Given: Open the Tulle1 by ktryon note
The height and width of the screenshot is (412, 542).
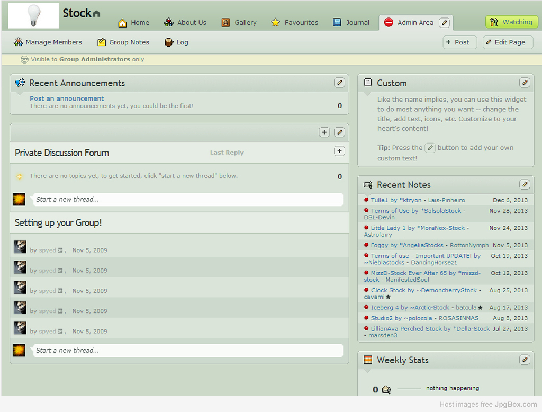Looking at the screenshot, I should click(418, 200).
